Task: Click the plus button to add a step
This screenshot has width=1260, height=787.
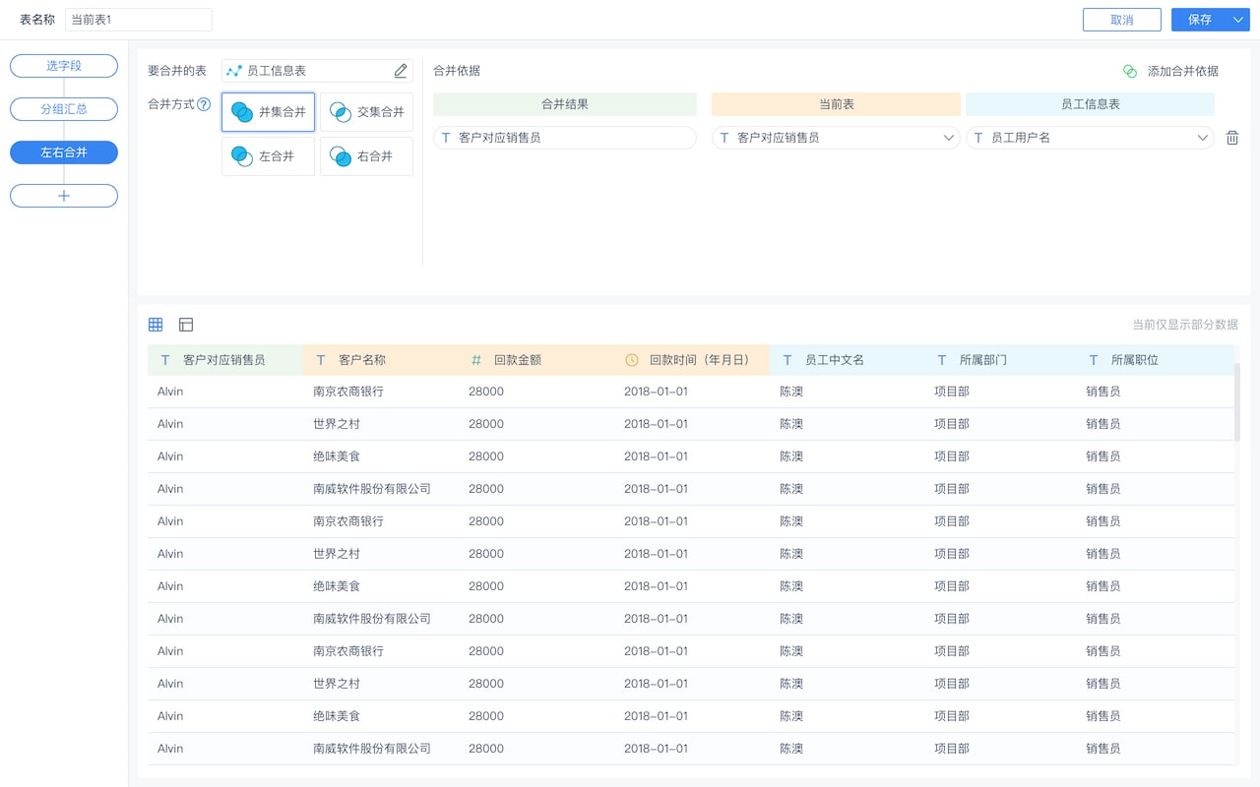Action: coord(64,196)
